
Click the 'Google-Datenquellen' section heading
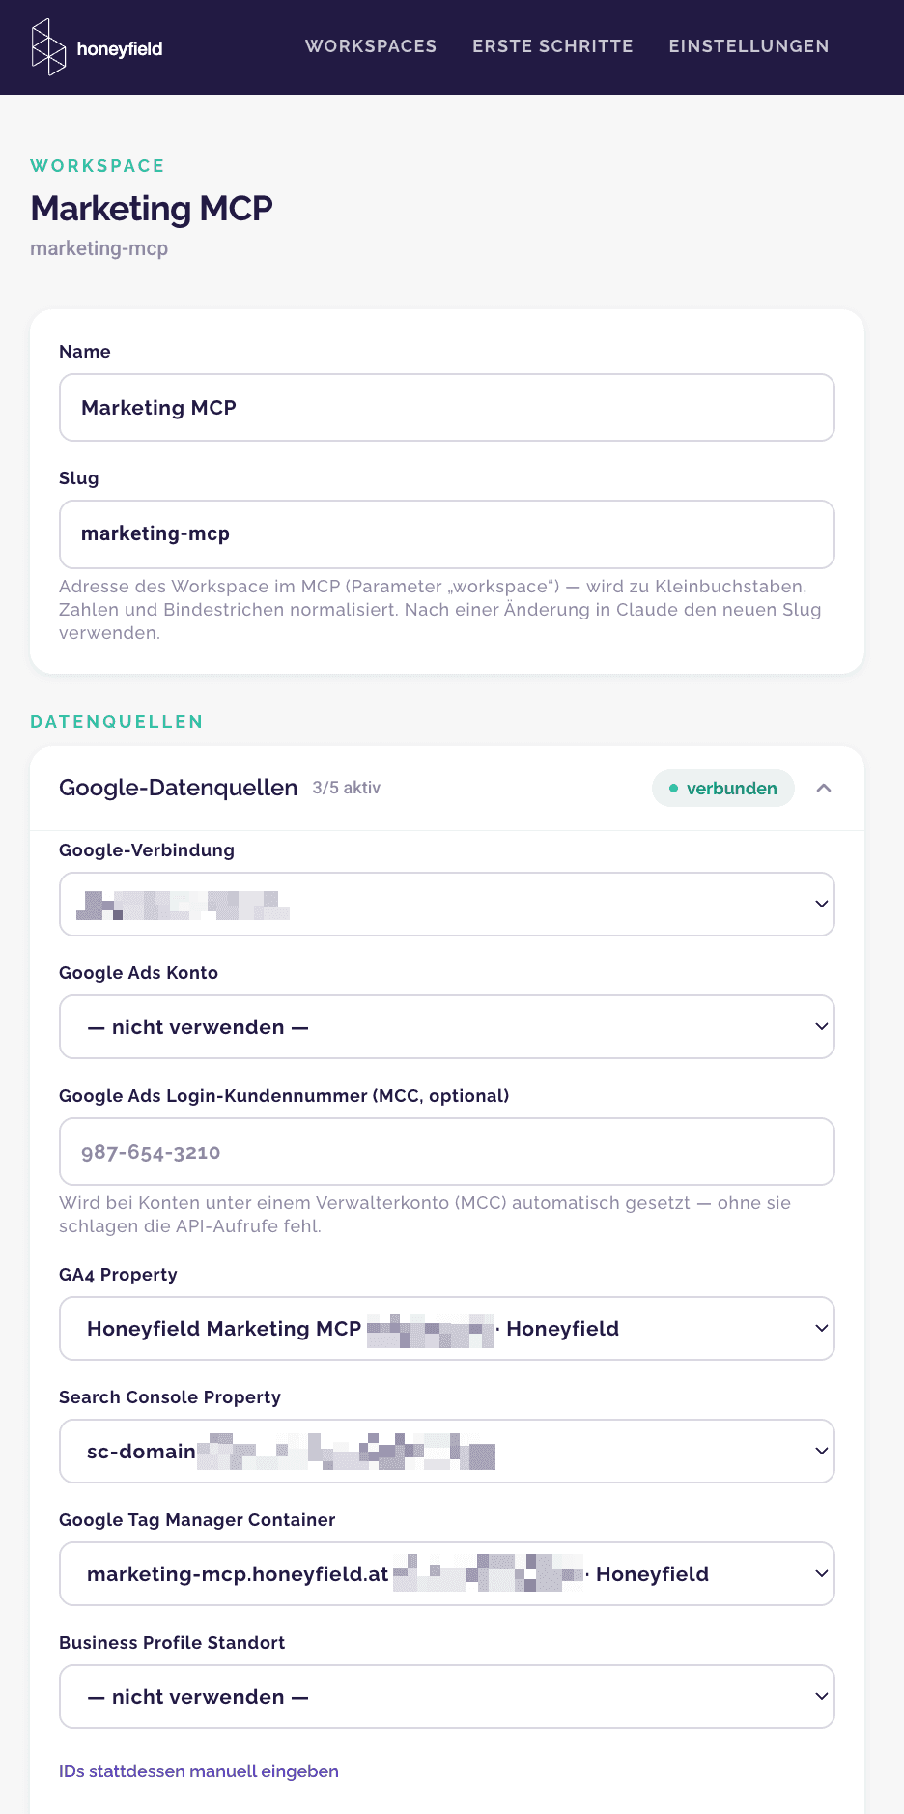point(179,788)
